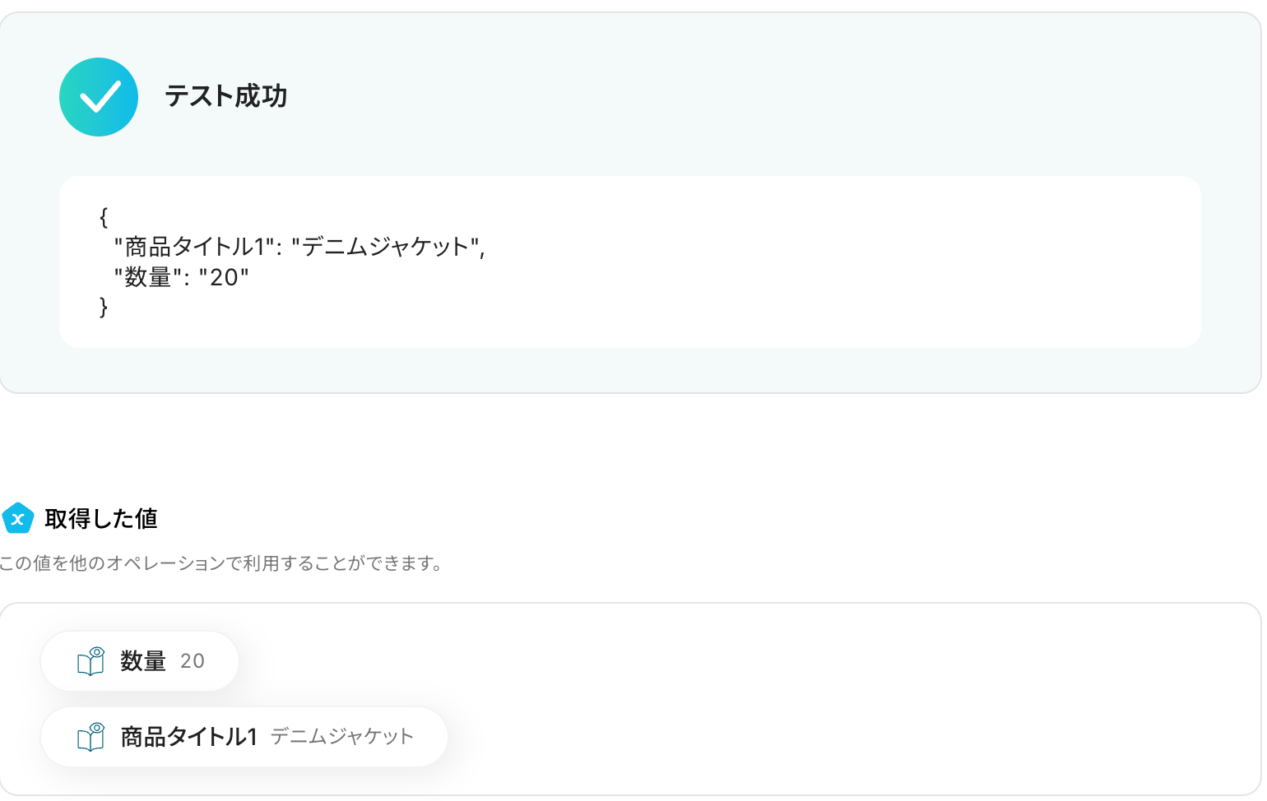The width and height of the screenshot is (1267, 801).
Task: Click デニムジャケット value in 商品タイトル1 chip
Action: point(341,737)
